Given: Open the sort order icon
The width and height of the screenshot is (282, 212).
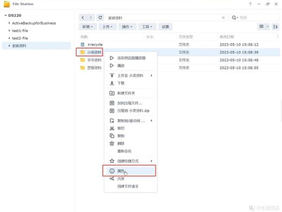Looking at the screenshot, I should [275, 27].
